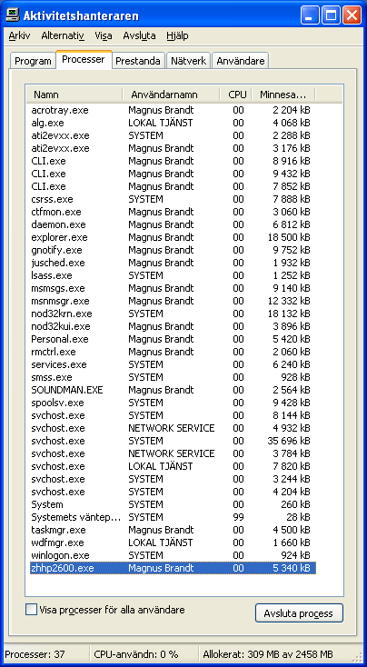The height and width of the screenshot is (667, 367).
Task: Open the Hjälp menu
Action: tap(177, 36)
